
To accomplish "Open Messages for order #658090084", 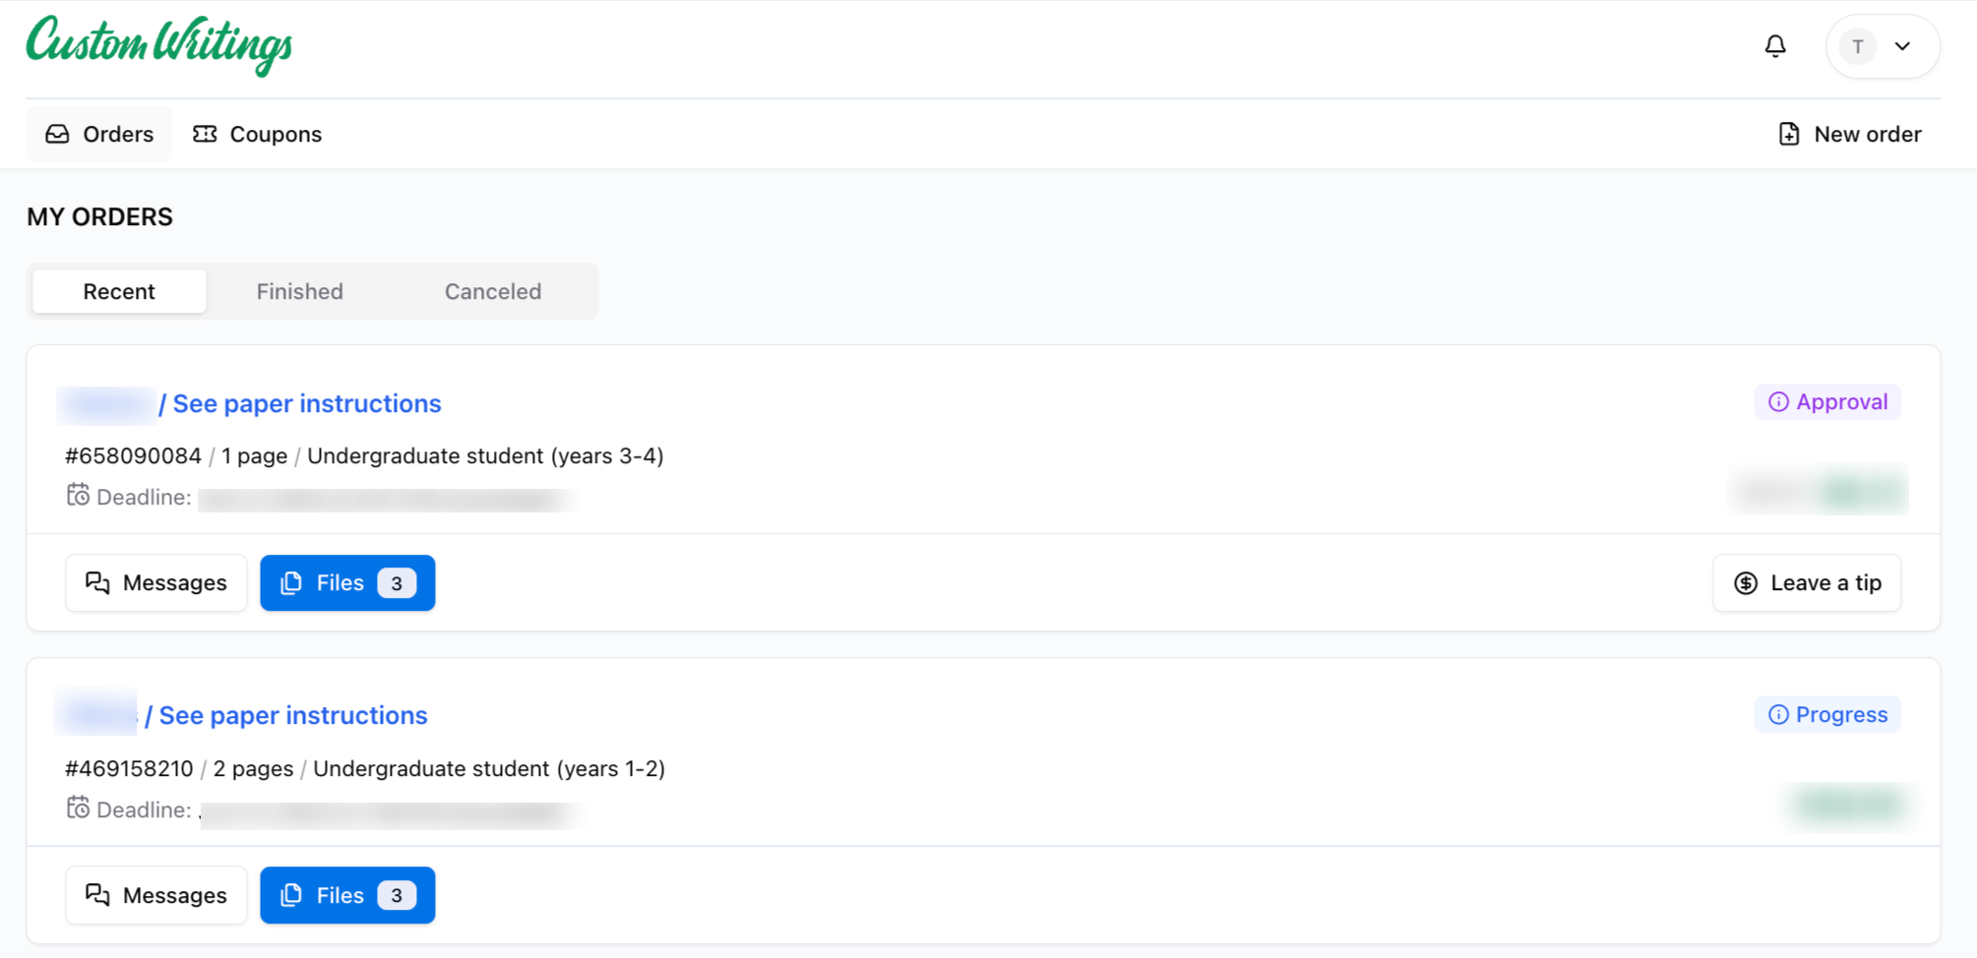I will pos(156,583).
